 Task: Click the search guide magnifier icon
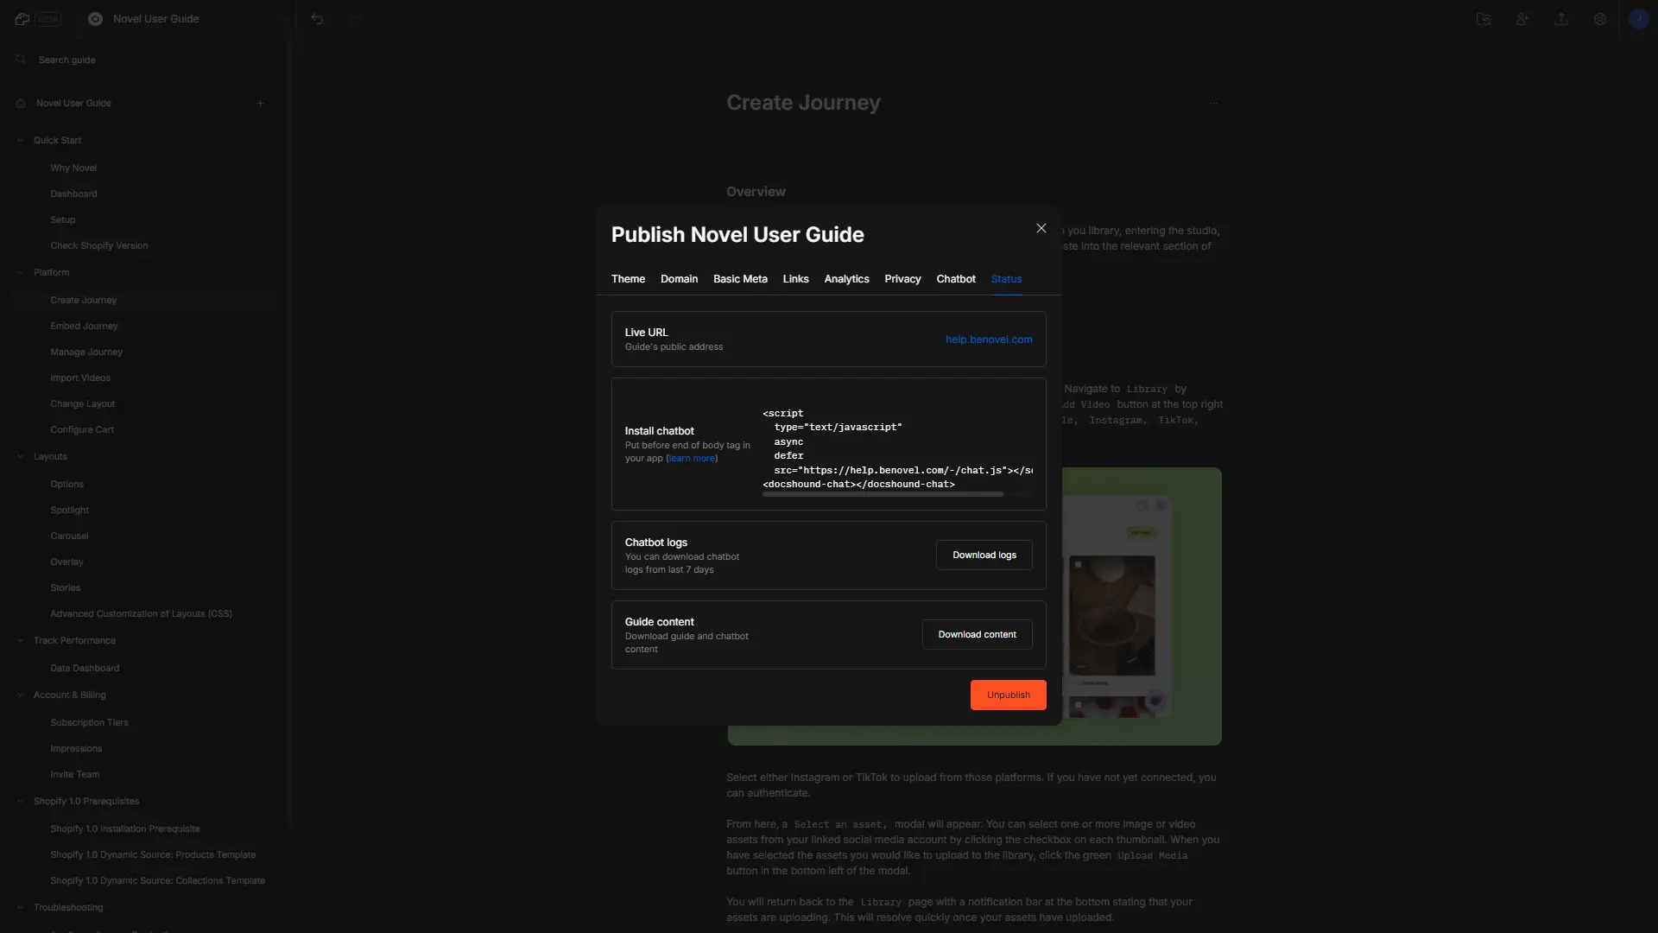[21, 60]
